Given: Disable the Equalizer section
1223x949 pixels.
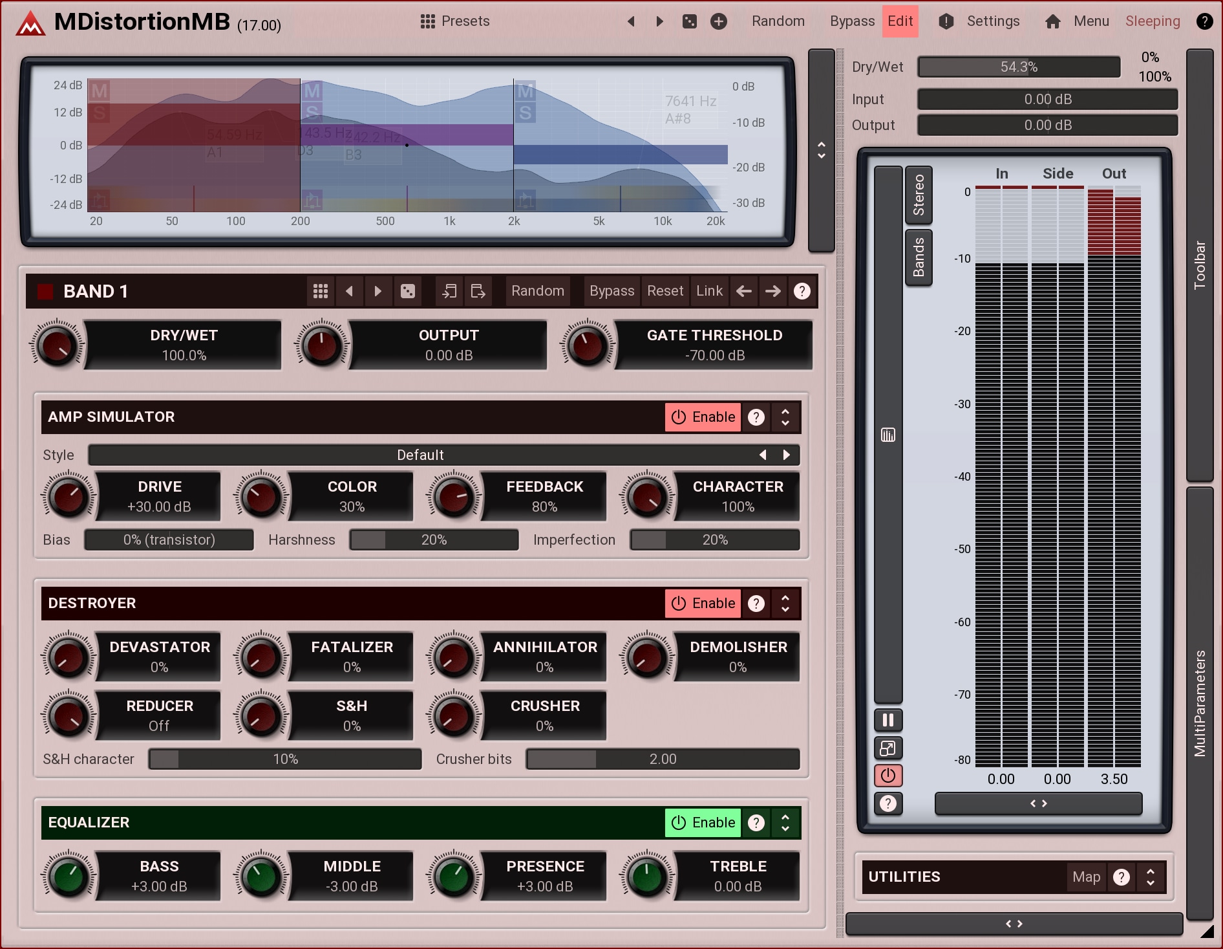Looking at the screenshot, I should (703, 823).
